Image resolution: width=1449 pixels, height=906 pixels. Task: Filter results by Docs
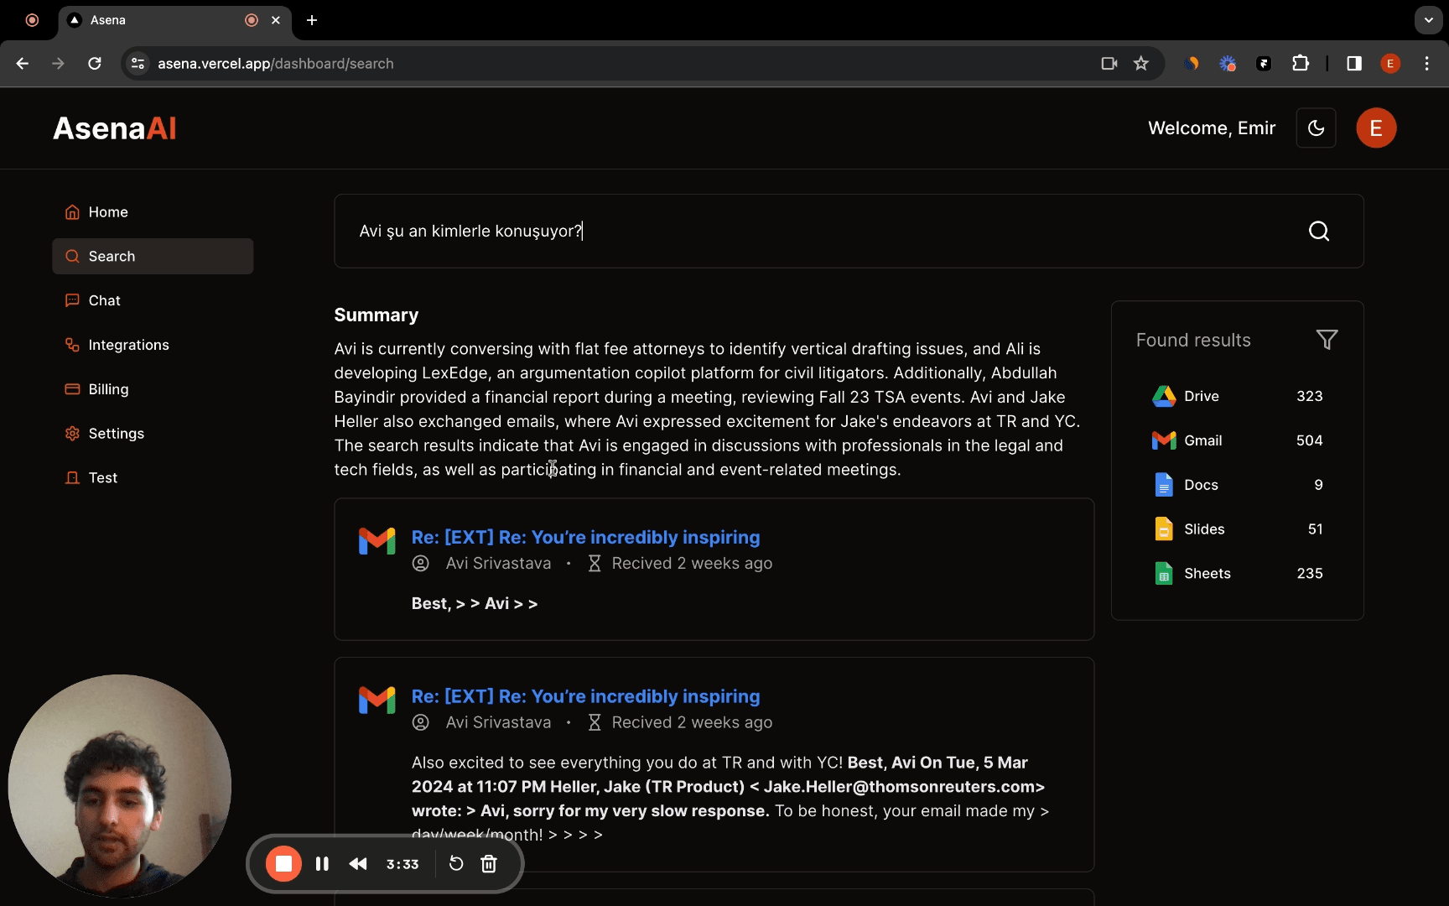(x=1201, y=485)
